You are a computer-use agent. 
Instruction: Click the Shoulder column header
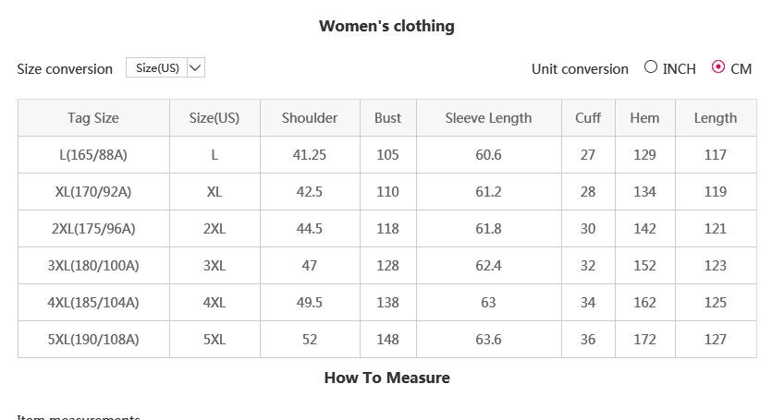click(x=310, y=118)
